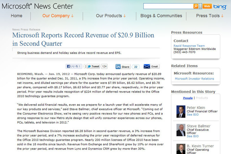Open Microsoft Investor Relations link
Viewport: 231px width, 154px height.
pyautogui.click(x=194, y=79)
